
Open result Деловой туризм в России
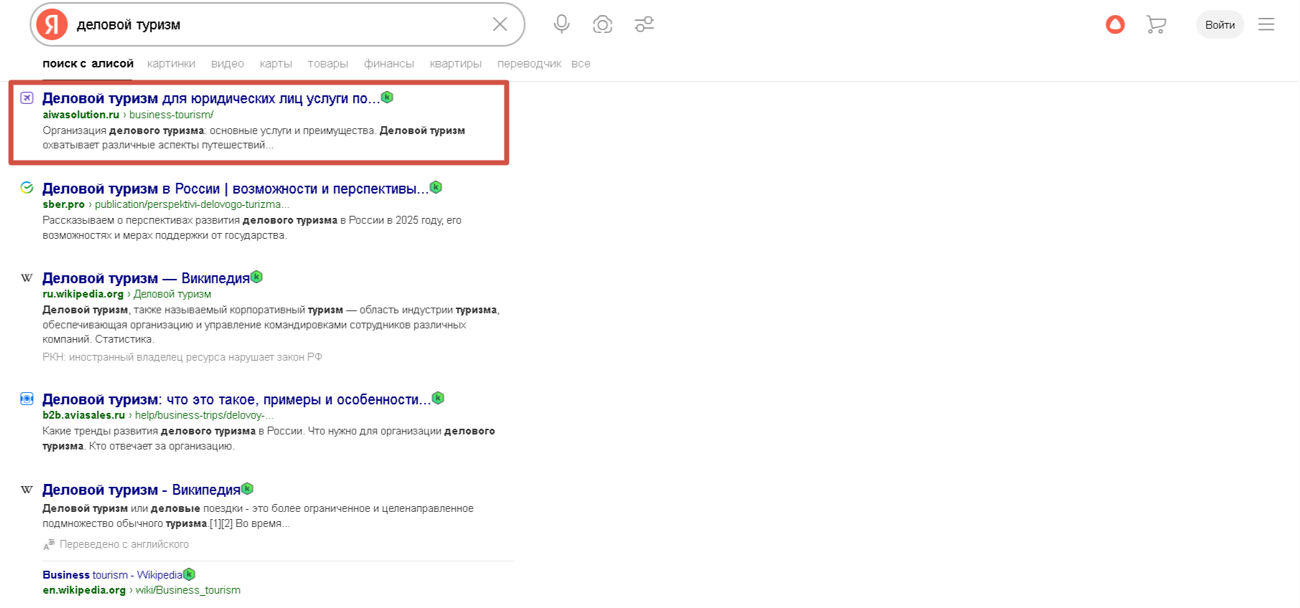[x=235, y=189]
